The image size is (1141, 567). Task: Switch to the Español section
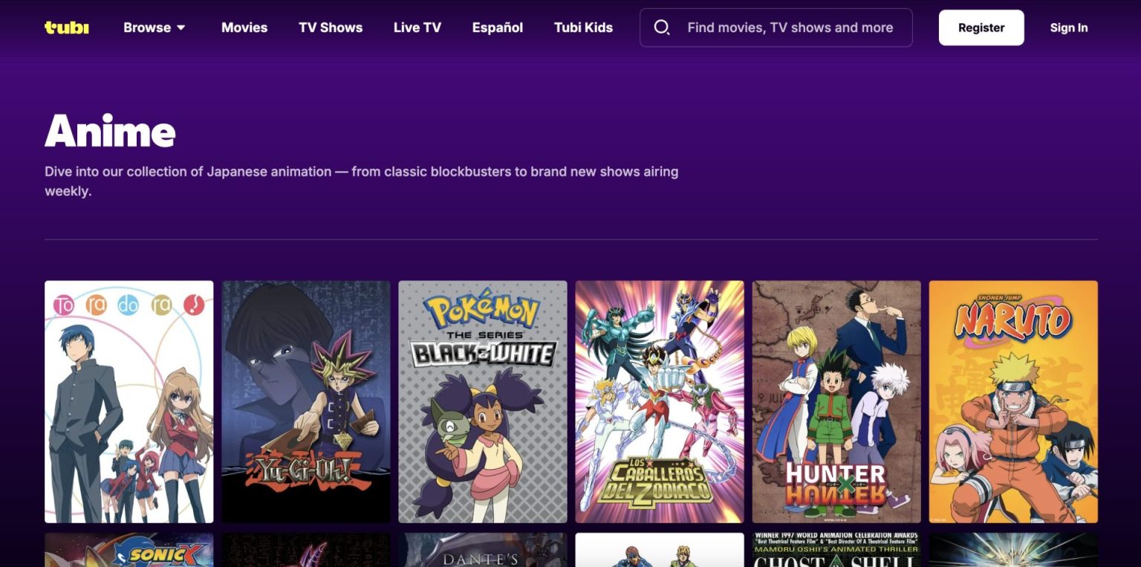tap(497, 27)
